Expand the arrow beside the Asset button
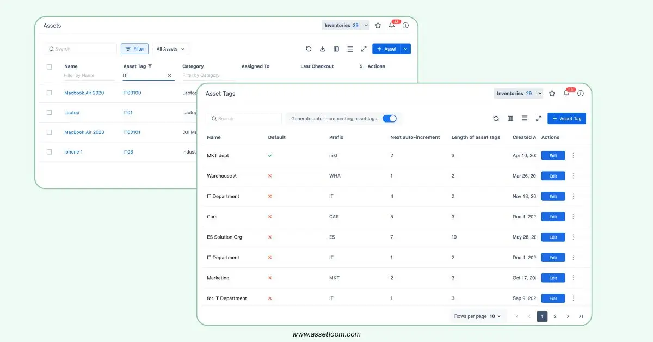The width and height of the screenshot is (653, 342). [405, 49]
